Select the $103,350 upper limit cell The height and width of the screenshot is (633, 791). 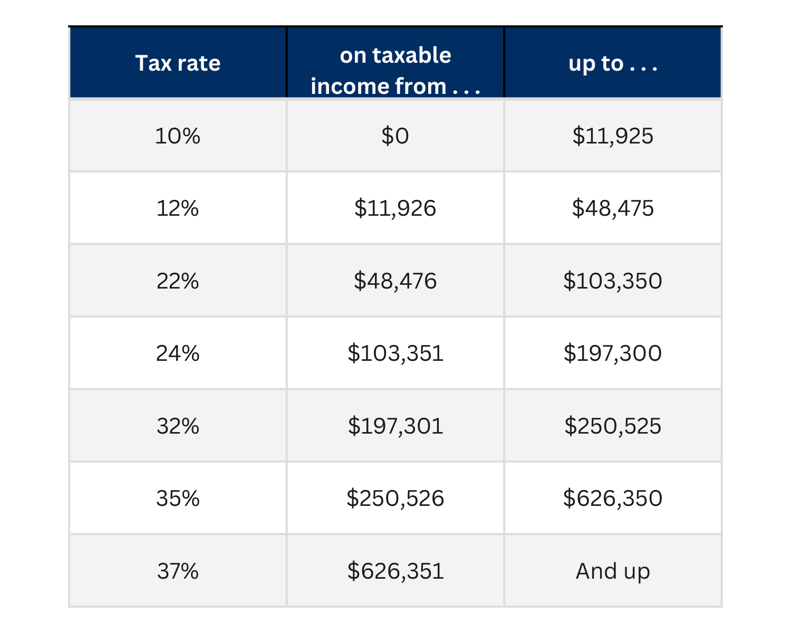[613, 281]
